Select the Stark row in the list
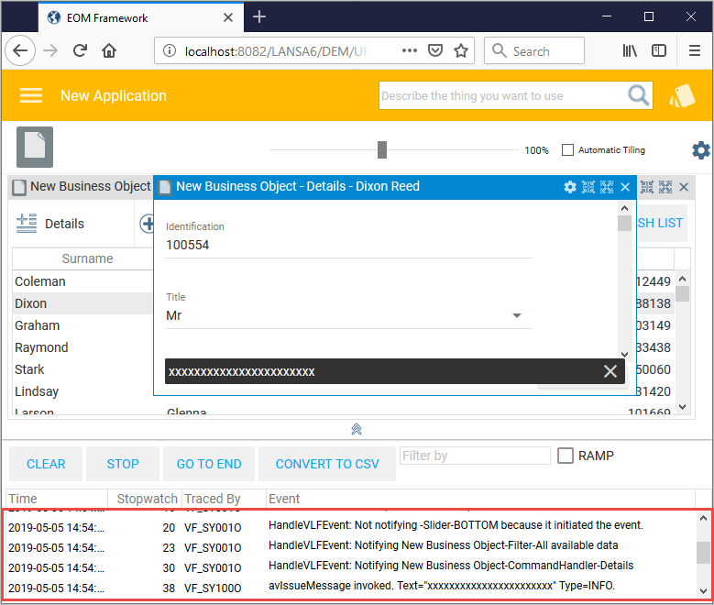This screenshot has height=605, width=714. (82, 369)
